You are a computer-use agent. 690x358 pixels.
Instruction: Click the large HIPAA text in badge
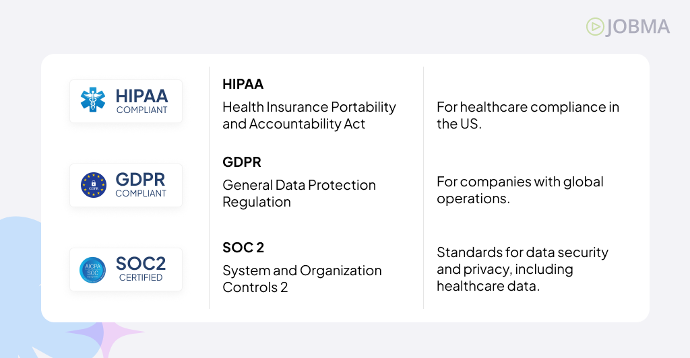click(142, 96)
